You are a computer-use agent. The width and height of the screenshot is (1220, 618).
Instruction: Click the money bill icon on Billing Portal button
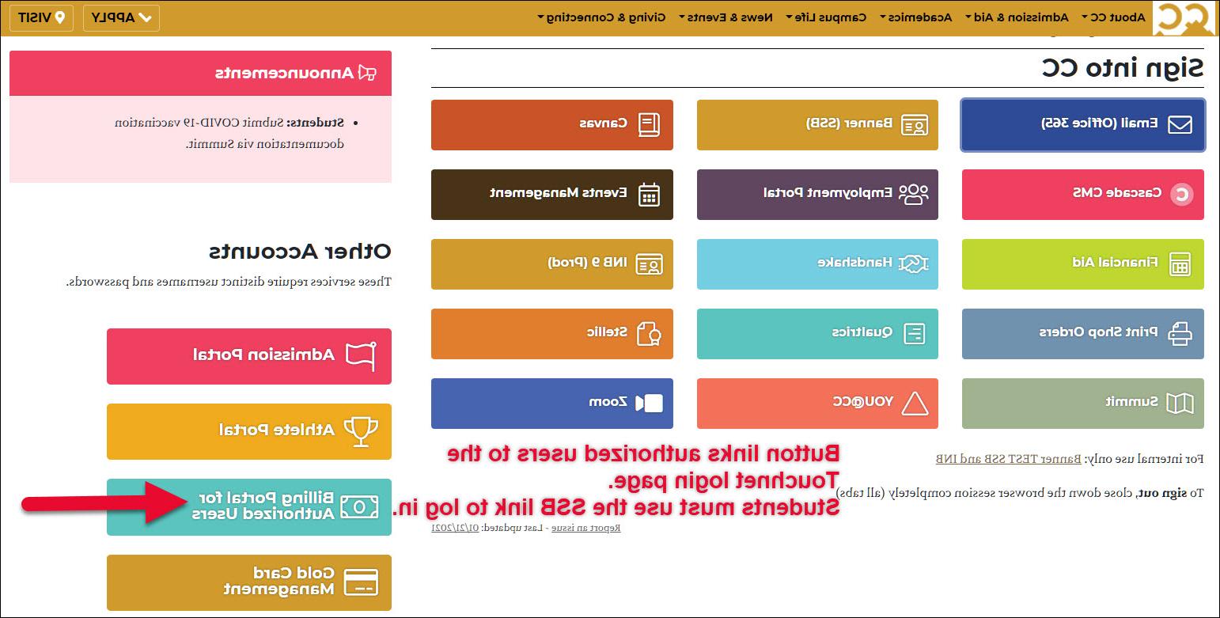coord(360,506)
